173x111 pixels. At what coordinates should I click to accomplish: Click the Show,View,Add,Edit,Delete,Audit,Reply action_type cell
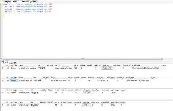(x=146, y=68)
